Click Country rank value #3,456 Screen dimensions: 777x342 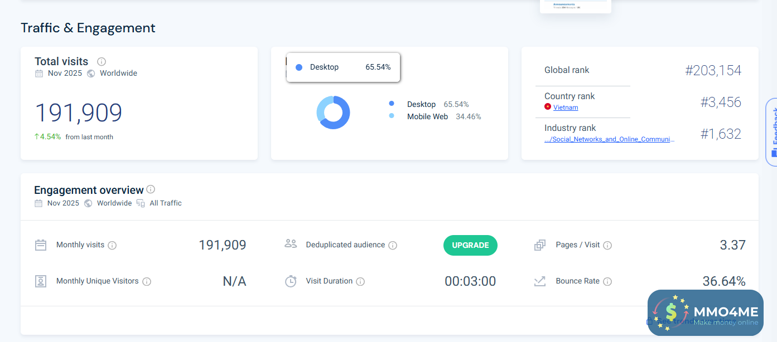[721, 102]
